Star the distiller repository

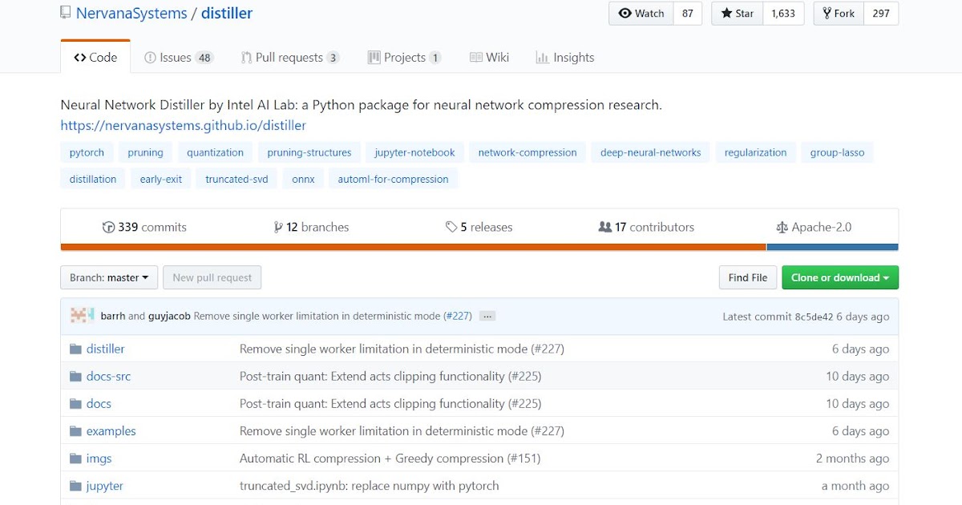point(737,14)
